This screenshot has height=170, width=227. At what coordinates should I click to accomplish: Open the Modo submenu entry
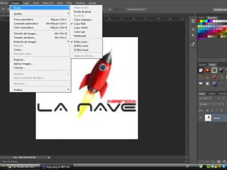pyautogui.click(x=40, y=8)
